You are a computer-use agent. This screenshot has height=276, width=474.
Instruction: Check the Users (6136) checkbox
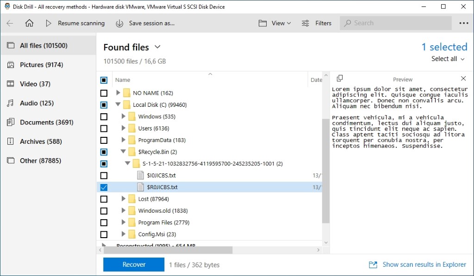pyautogui.click(x=104, y=129)
